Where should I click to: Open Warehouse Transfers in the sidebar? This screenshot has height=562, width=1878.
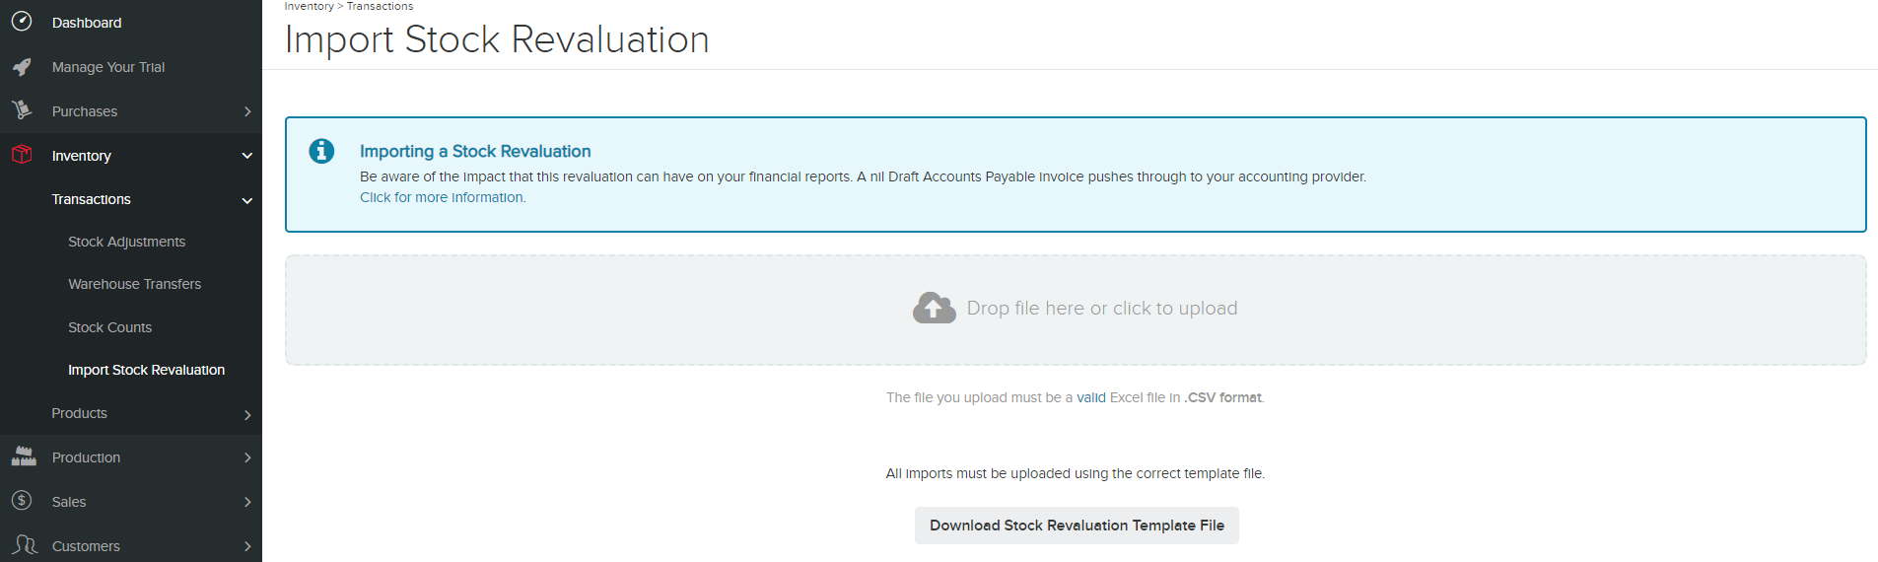click(x=134, y=284)
